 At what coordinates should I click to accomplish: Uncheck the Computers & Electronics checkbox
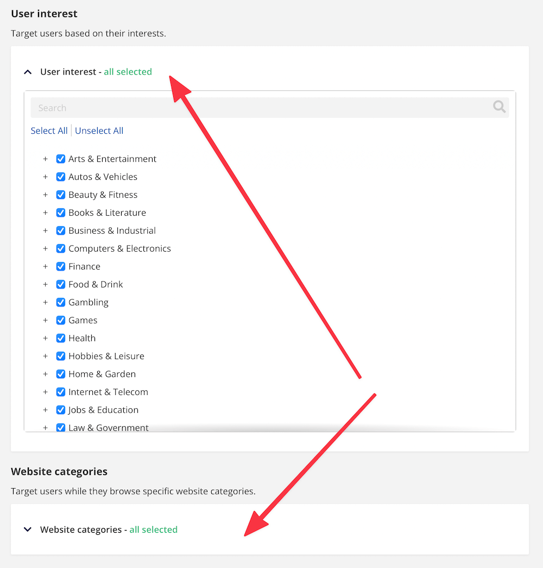pos(61,248)
